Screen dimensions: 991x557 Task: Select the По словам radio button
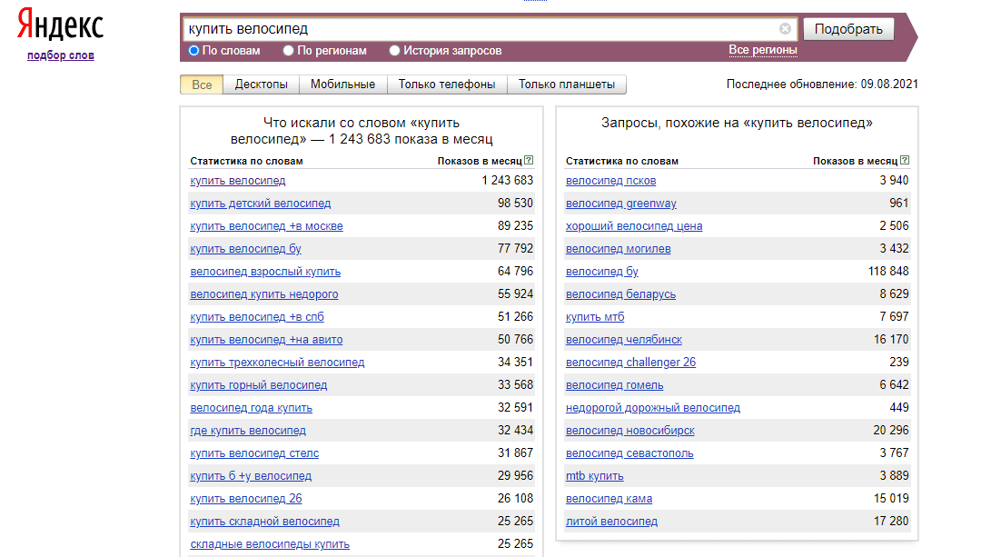(x=193, y=51)
